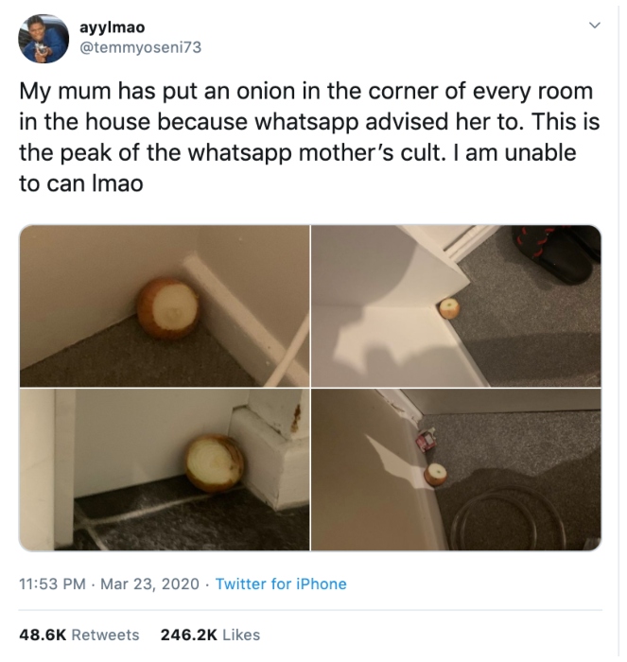Image resolution: width=627 pixels, height=662 pixels.
Task: View the top-left onion corner photo
Action: click(x=165, y=305)
